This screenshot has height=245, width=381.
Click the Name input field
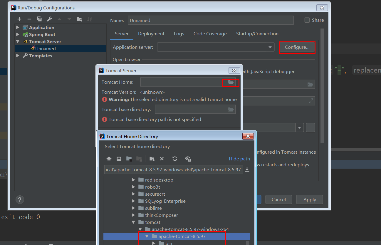[x=211, y=20]
